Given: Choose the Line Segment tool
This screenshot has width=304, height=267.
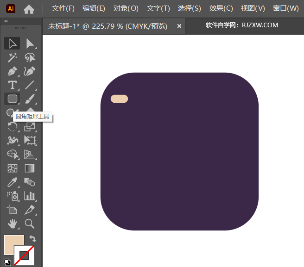Looking at the screenshot, I should (30, 85).
